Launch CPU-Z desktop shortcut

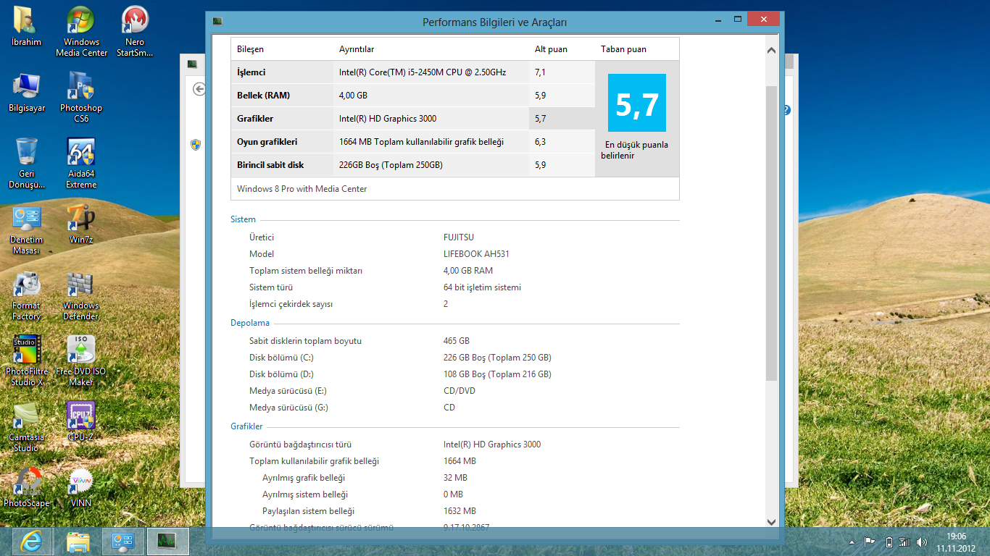(x=81, y=422)
